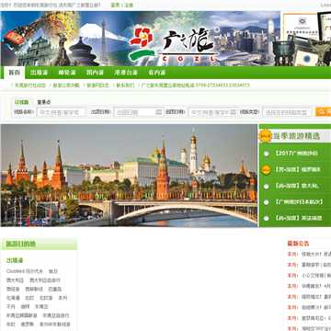This screenshot has height=331, width=331.
Task: Select the 2017广州南沙 featured item bullet
Action: 267,154
